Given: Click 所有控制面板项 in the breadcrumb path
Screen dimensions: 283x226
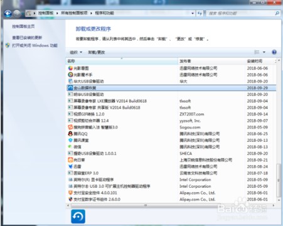Looking at the screenshot, I should pos(74,13).
